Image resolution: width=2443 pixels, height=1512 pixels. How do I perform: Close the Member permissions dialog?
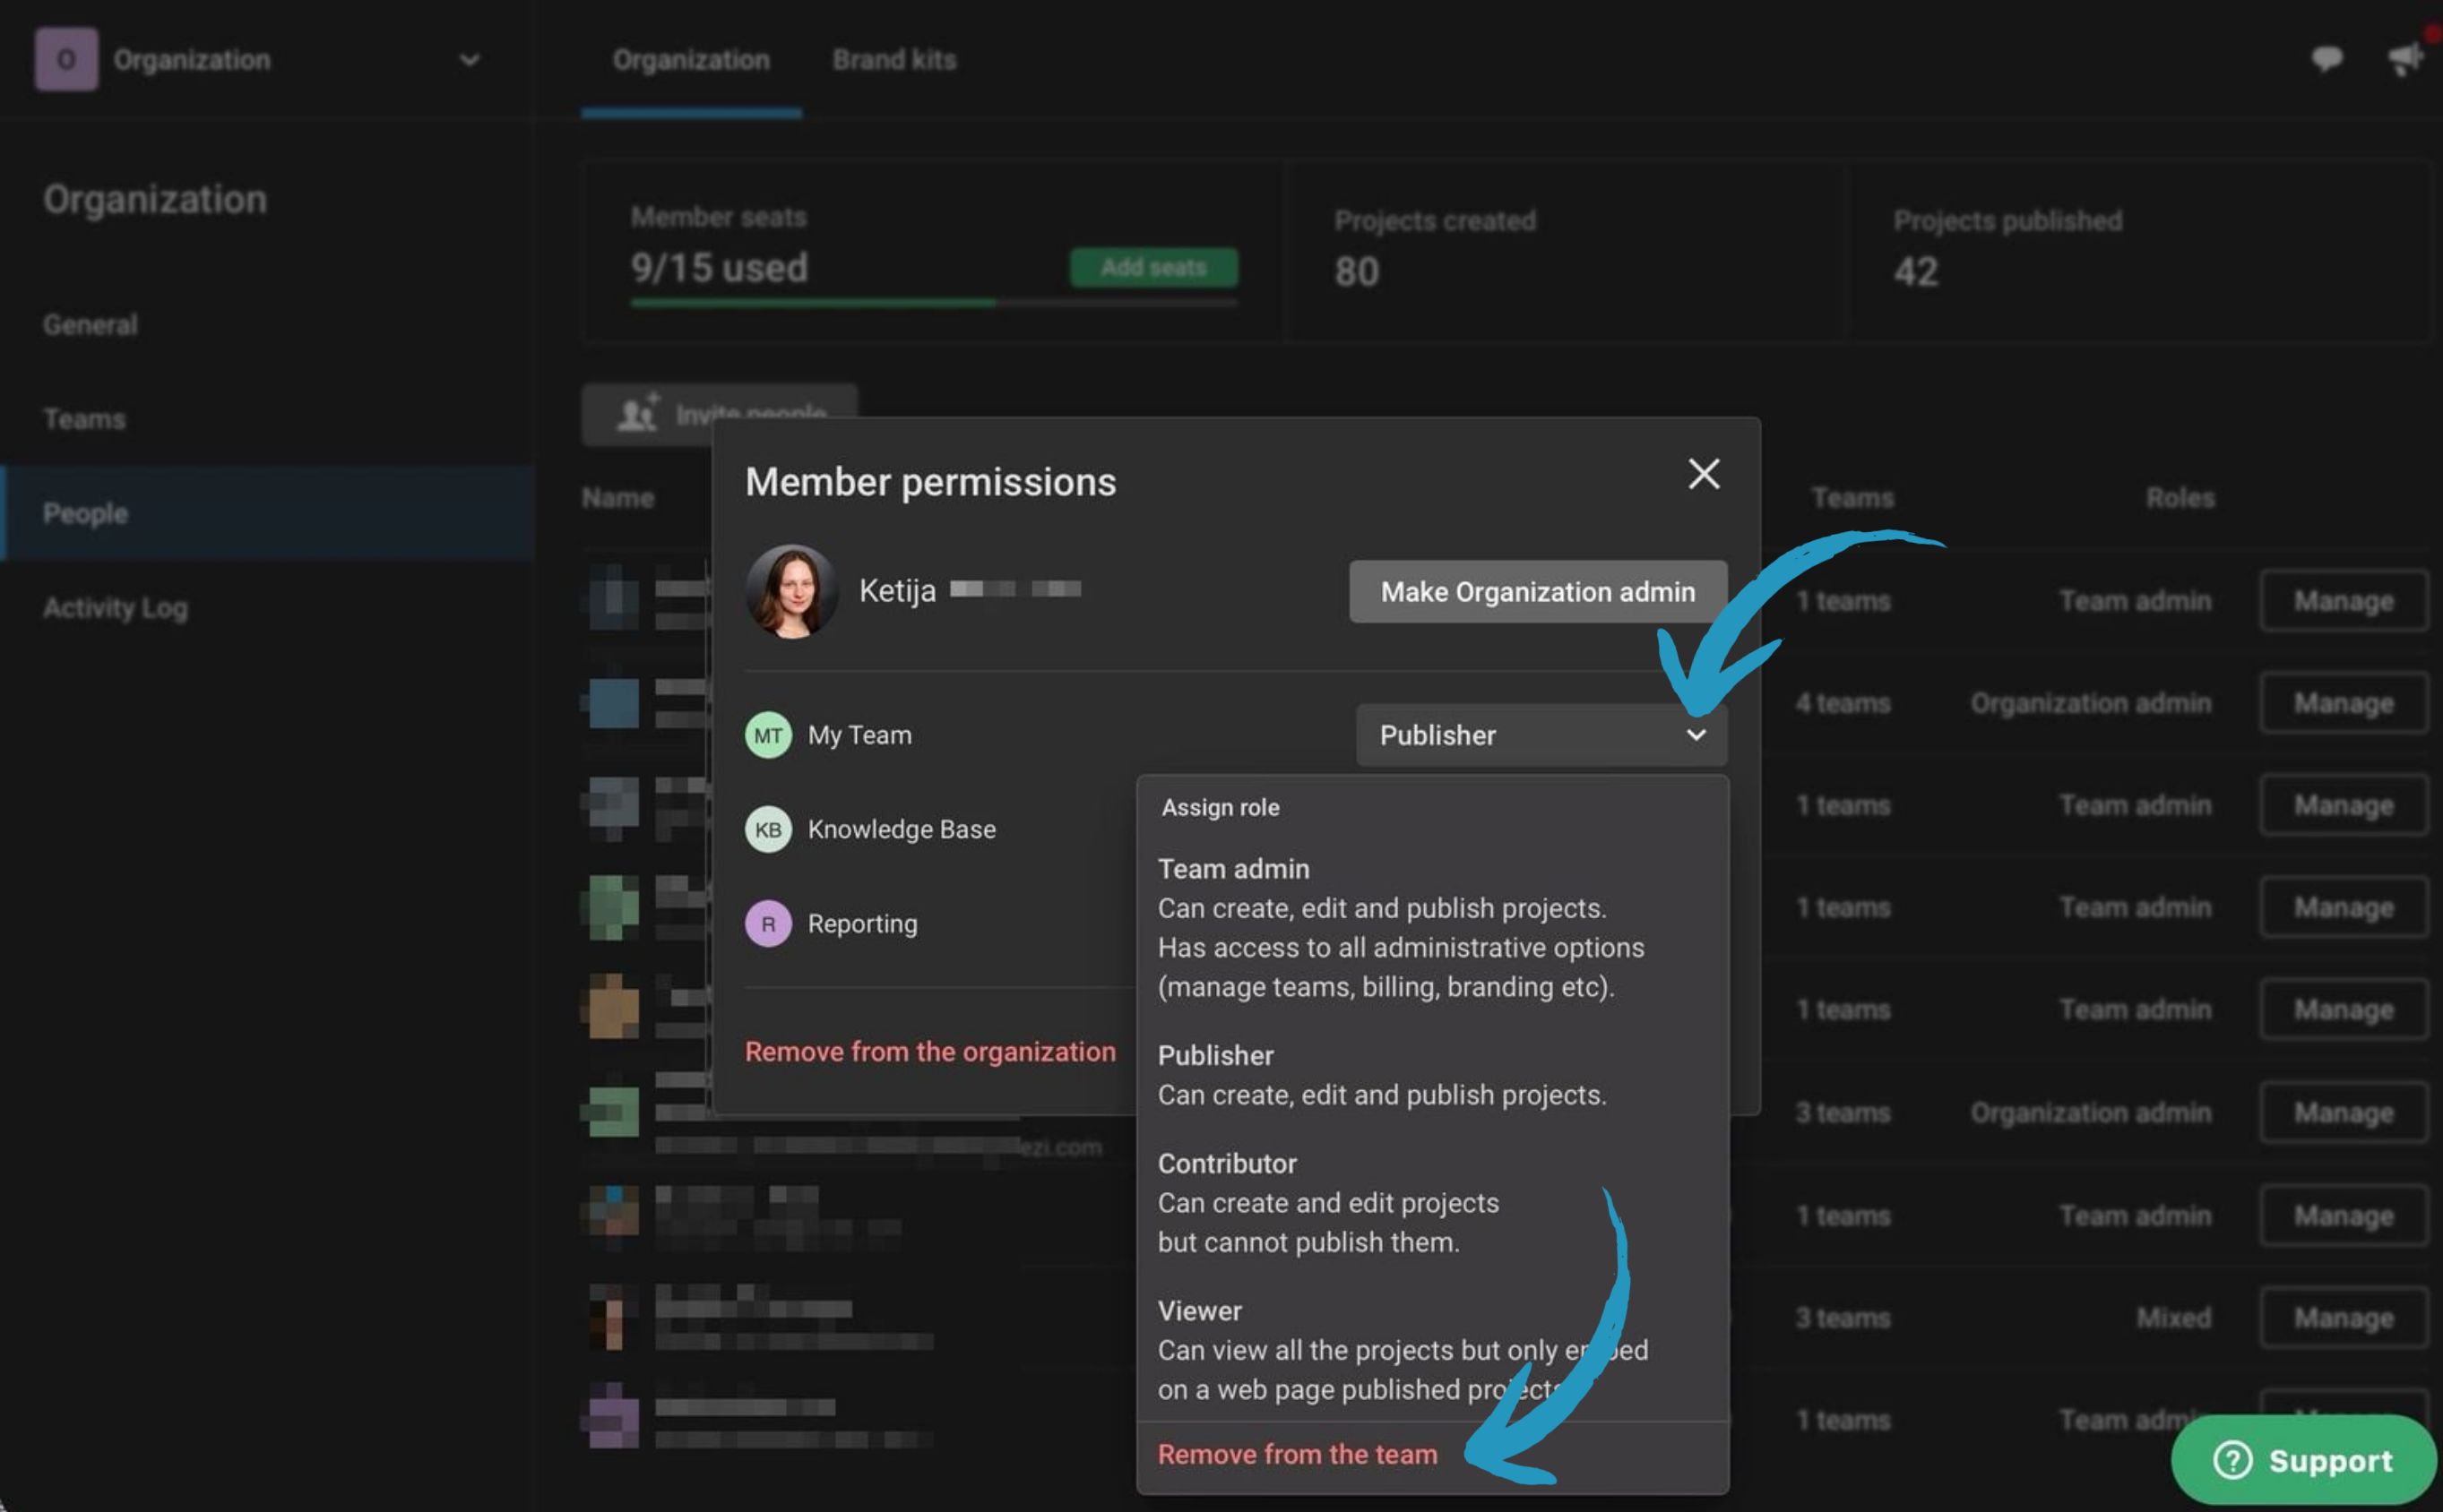click(1703, 474)
